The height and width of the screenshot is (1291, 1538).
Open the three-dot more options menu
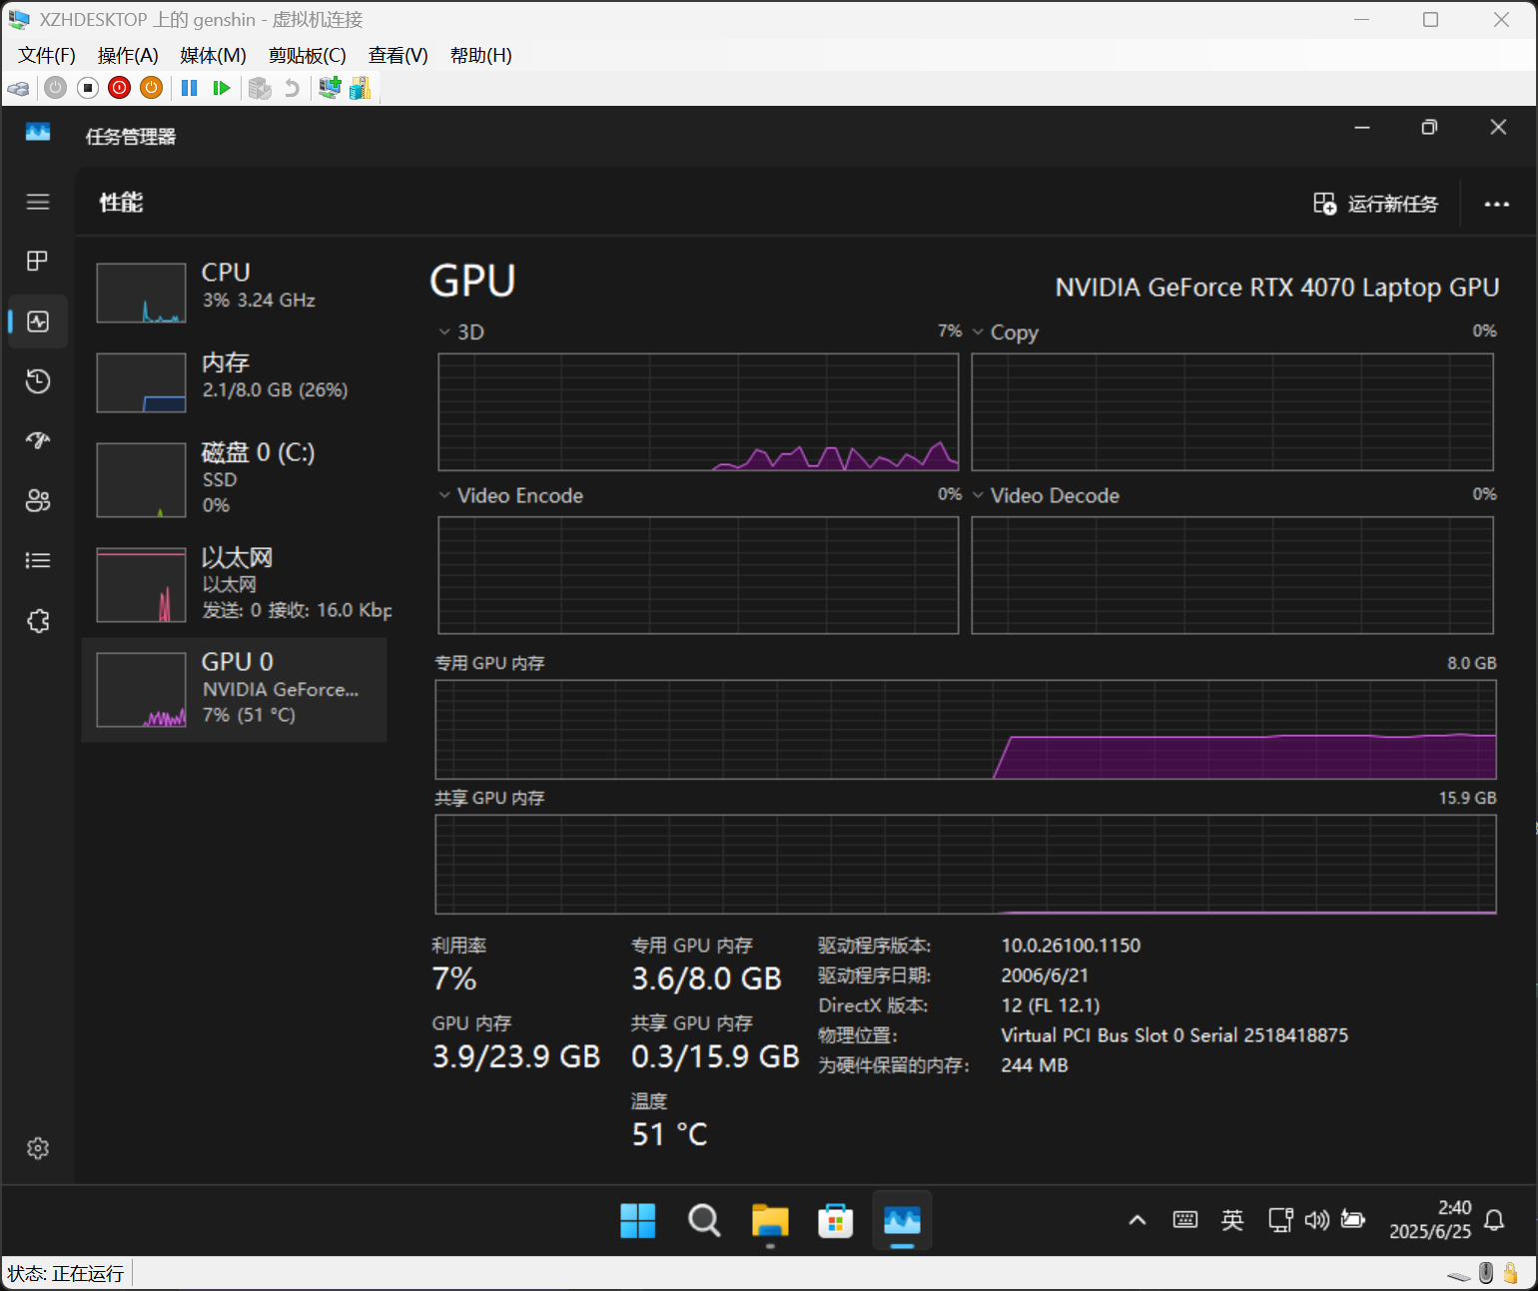tap(1497, 204)
